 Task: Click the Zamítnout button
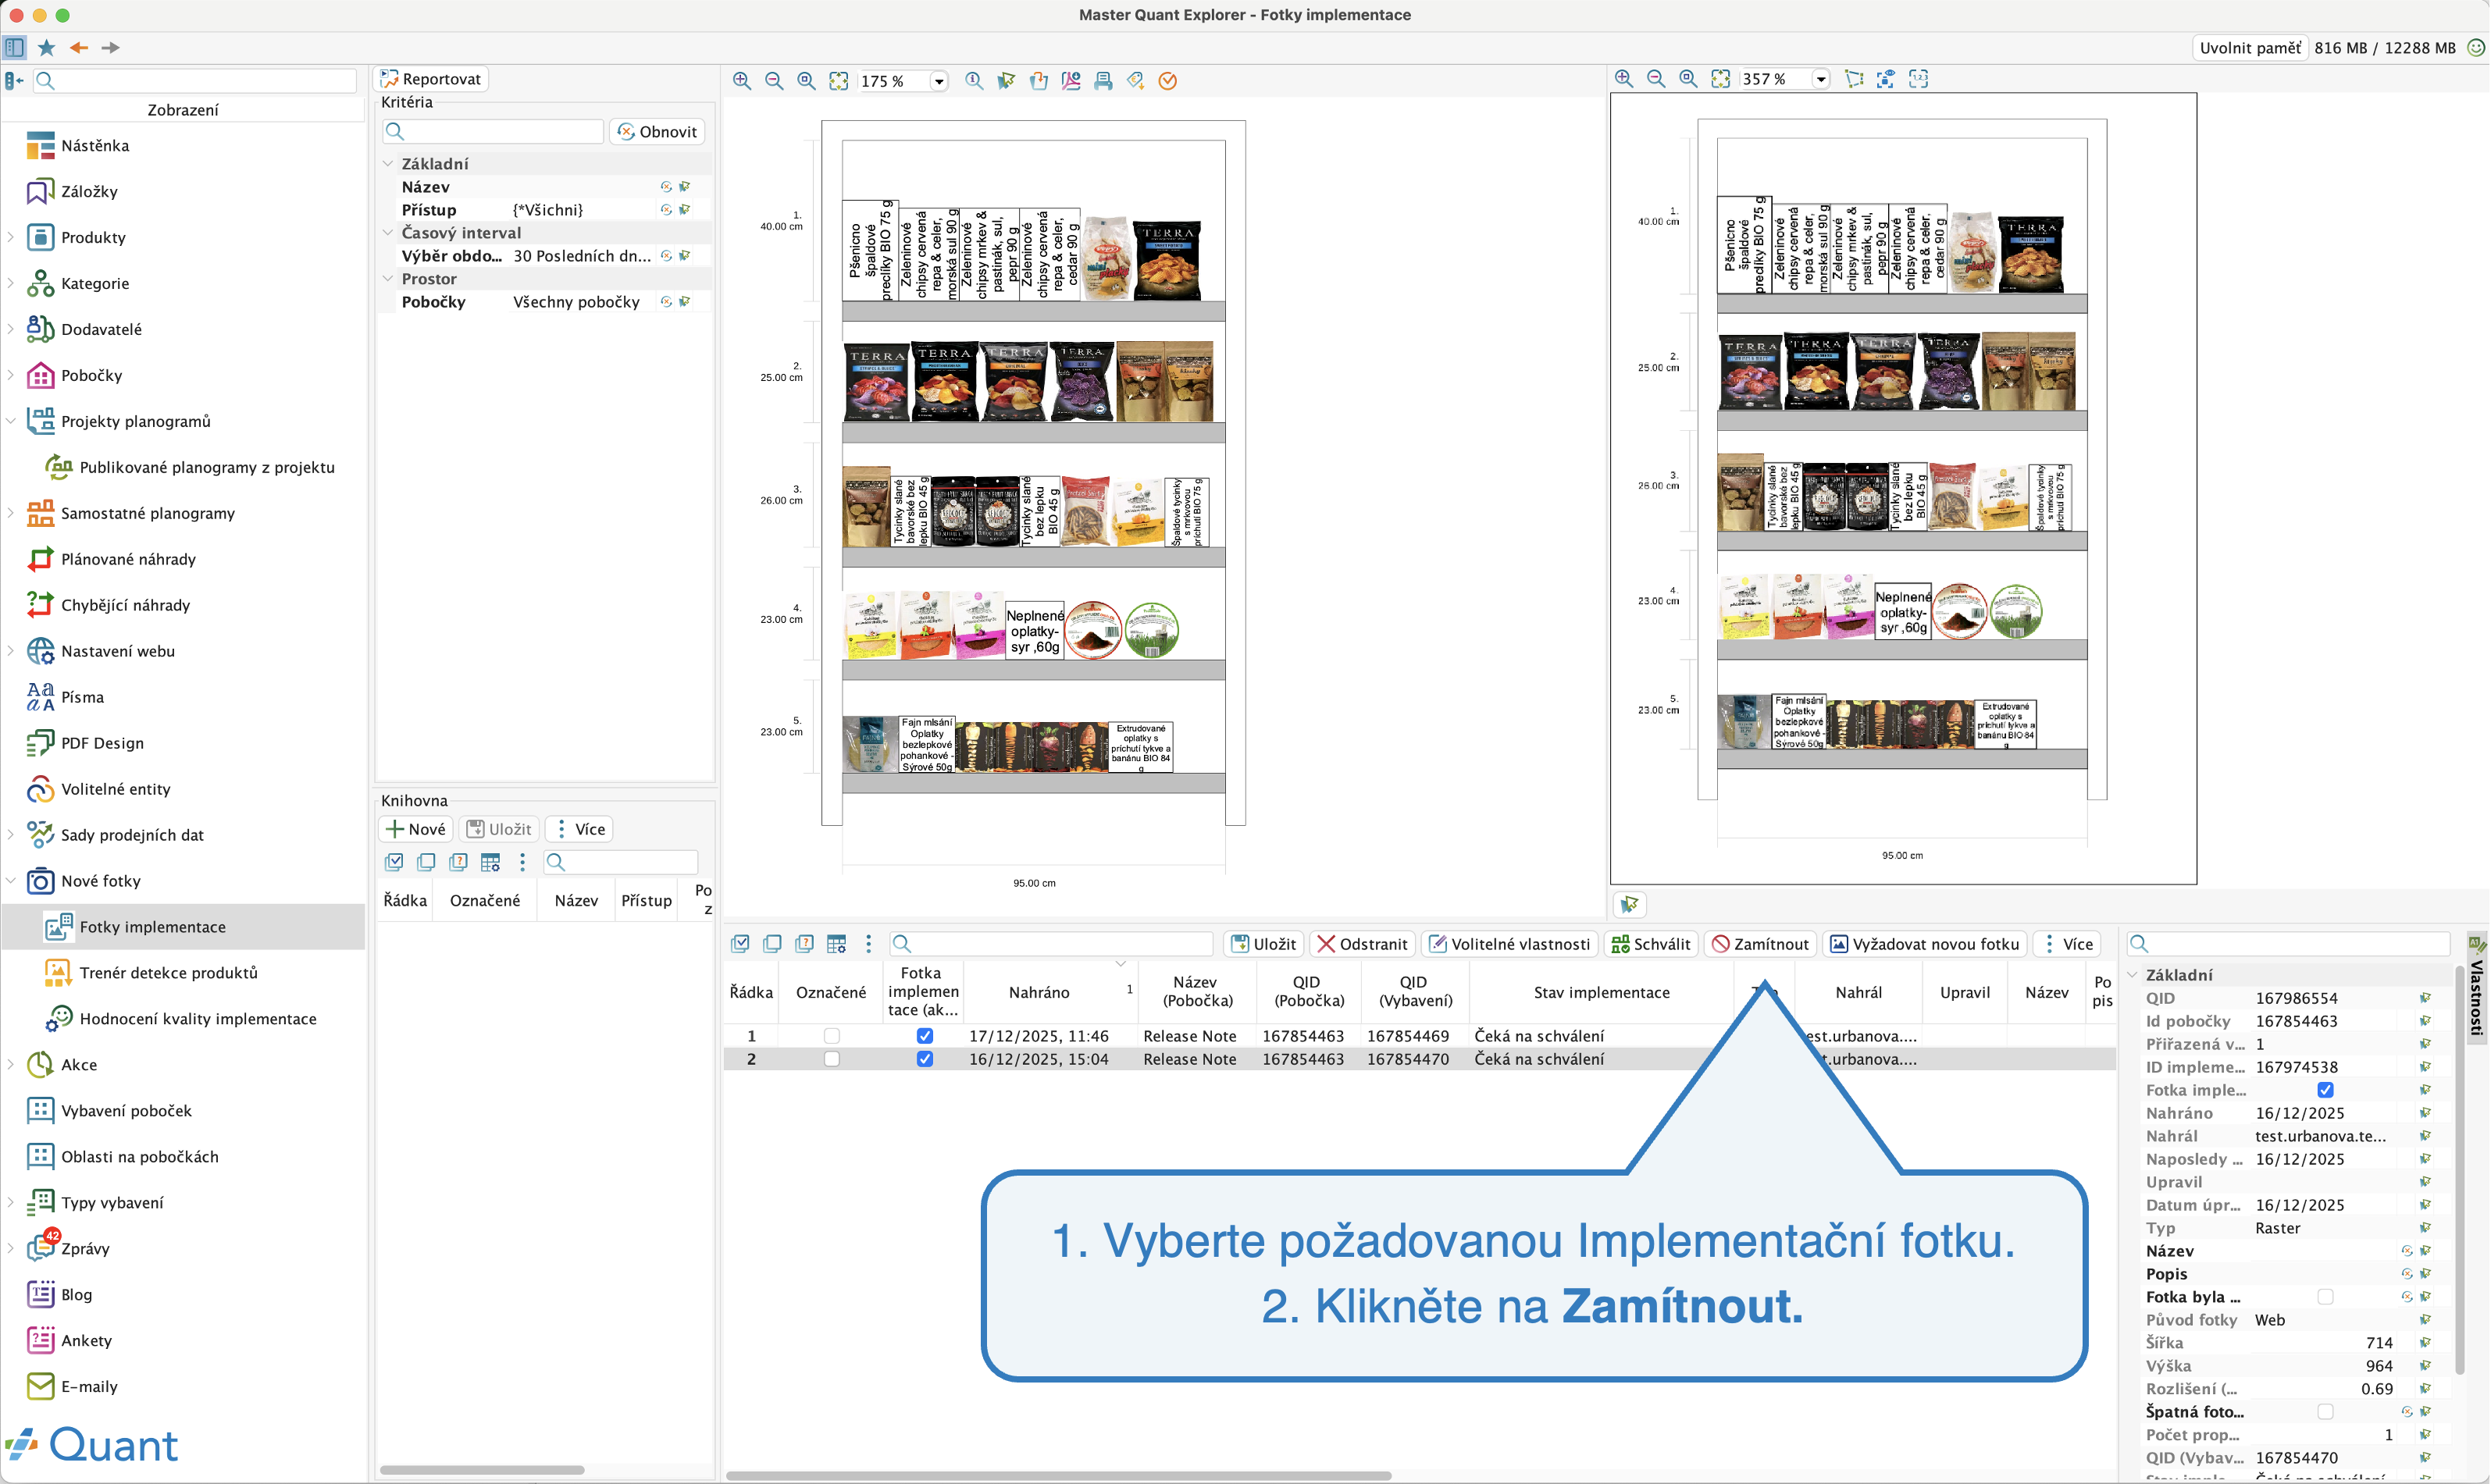(x=1761, y=944)
